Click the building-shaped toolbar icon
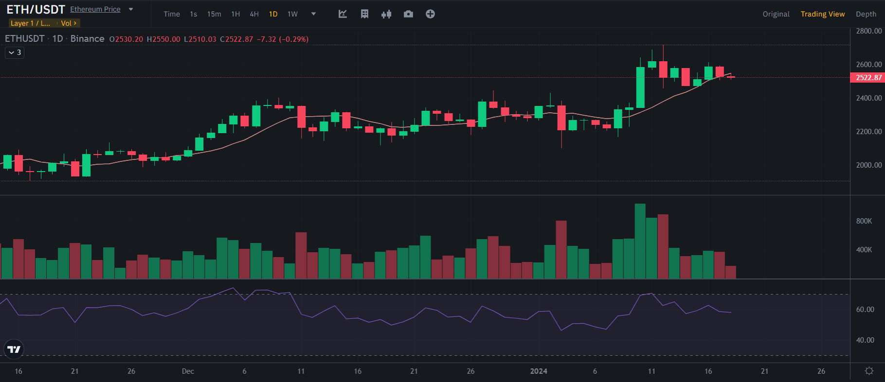This screenshot has height=382, width=885. pyautogui.click(x=364, y=14)
